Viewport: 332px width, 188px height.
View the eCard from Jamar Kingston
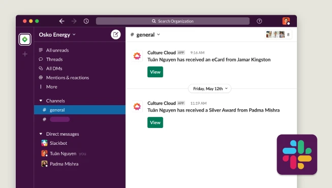pos(155,72)
